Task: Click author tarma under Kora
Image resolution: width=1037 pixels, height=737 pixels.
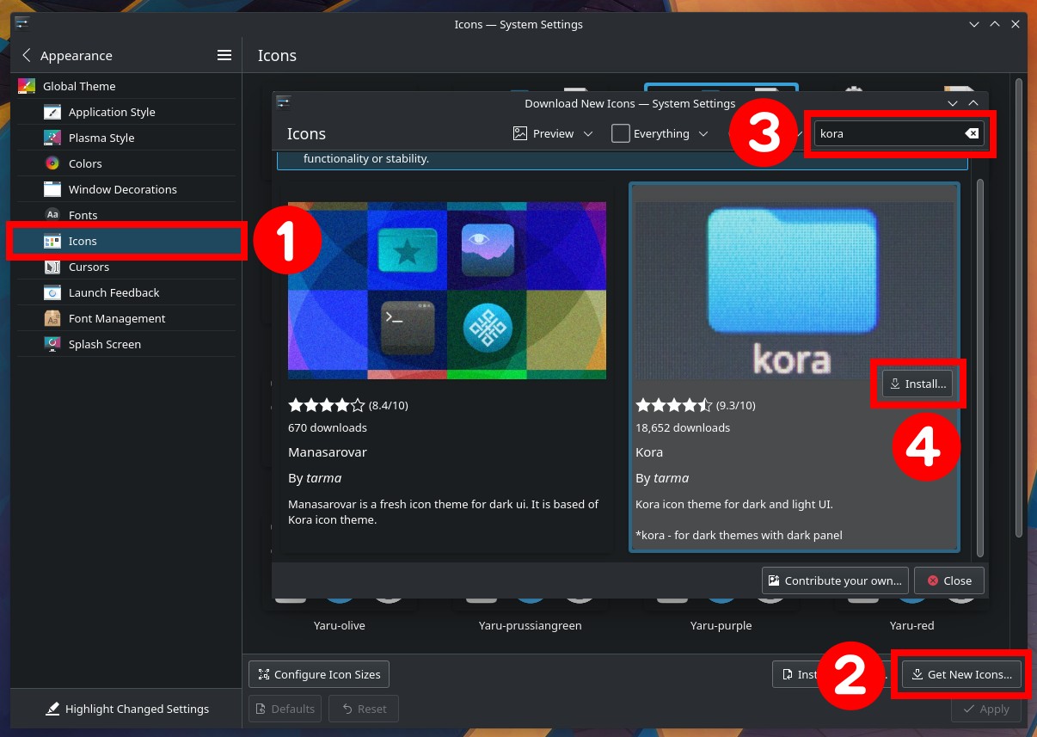Action: tap(672, 478)
